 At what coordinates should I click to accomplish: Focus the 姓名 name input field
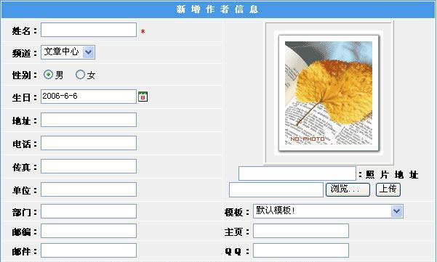(x=89, y=30)
